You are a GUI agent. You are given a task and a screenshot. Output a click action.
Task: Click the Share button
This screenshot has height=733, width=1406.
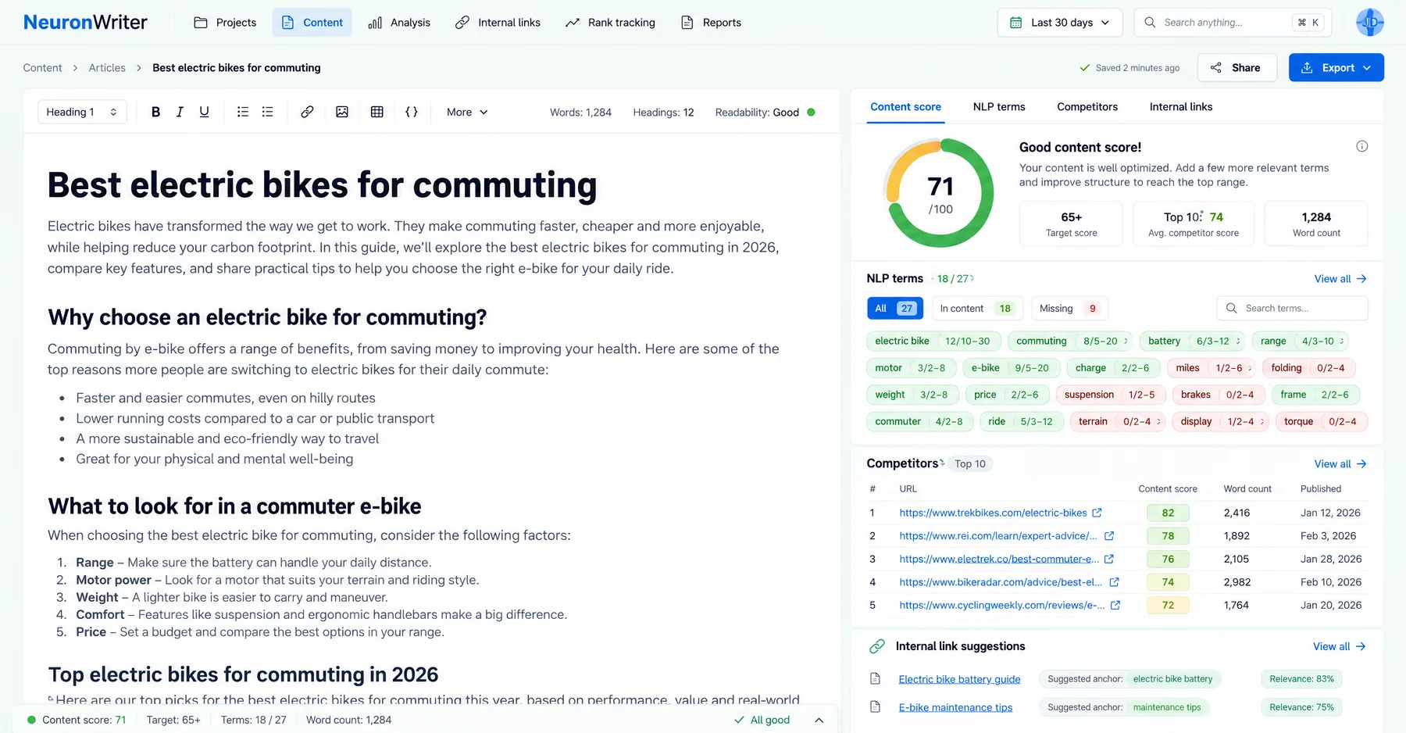pos(1236,67)
